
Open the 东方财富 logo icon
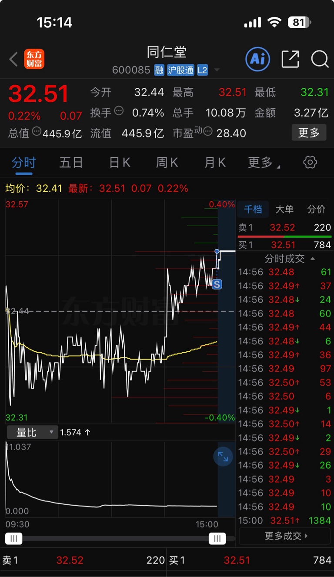(34, 59)
